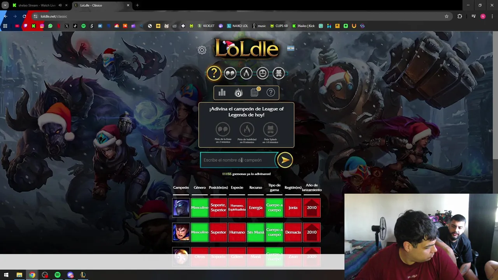The height and width of the screenshot is (280, 498).
Task: Open the apps grid bookmark
Action: (5, 26)
